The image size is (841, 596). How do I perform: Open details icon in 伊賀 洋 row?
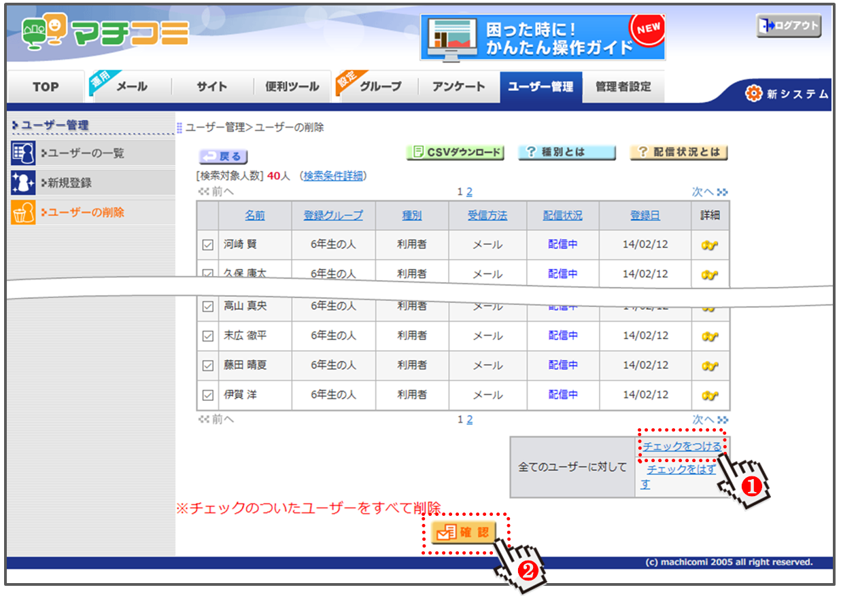coord(710,395)
